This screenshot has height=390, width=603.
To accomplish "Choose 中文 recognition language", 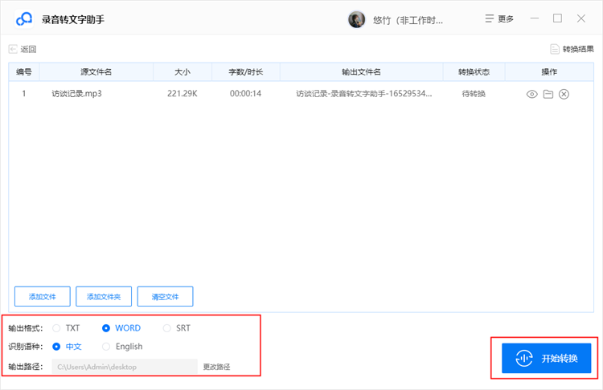I will [x=67, y=347].
